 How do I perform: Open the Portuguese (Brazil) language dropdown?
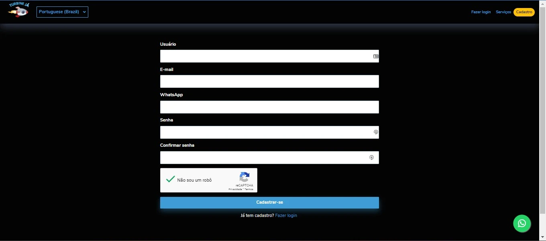click(62, 12)
